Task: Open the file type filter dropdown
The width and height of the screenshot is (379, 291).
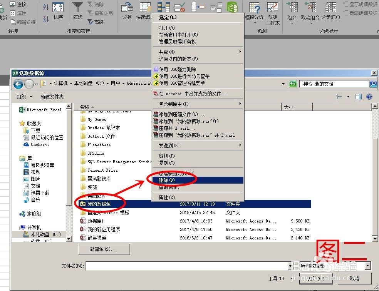Action: [x=368, y=266]
